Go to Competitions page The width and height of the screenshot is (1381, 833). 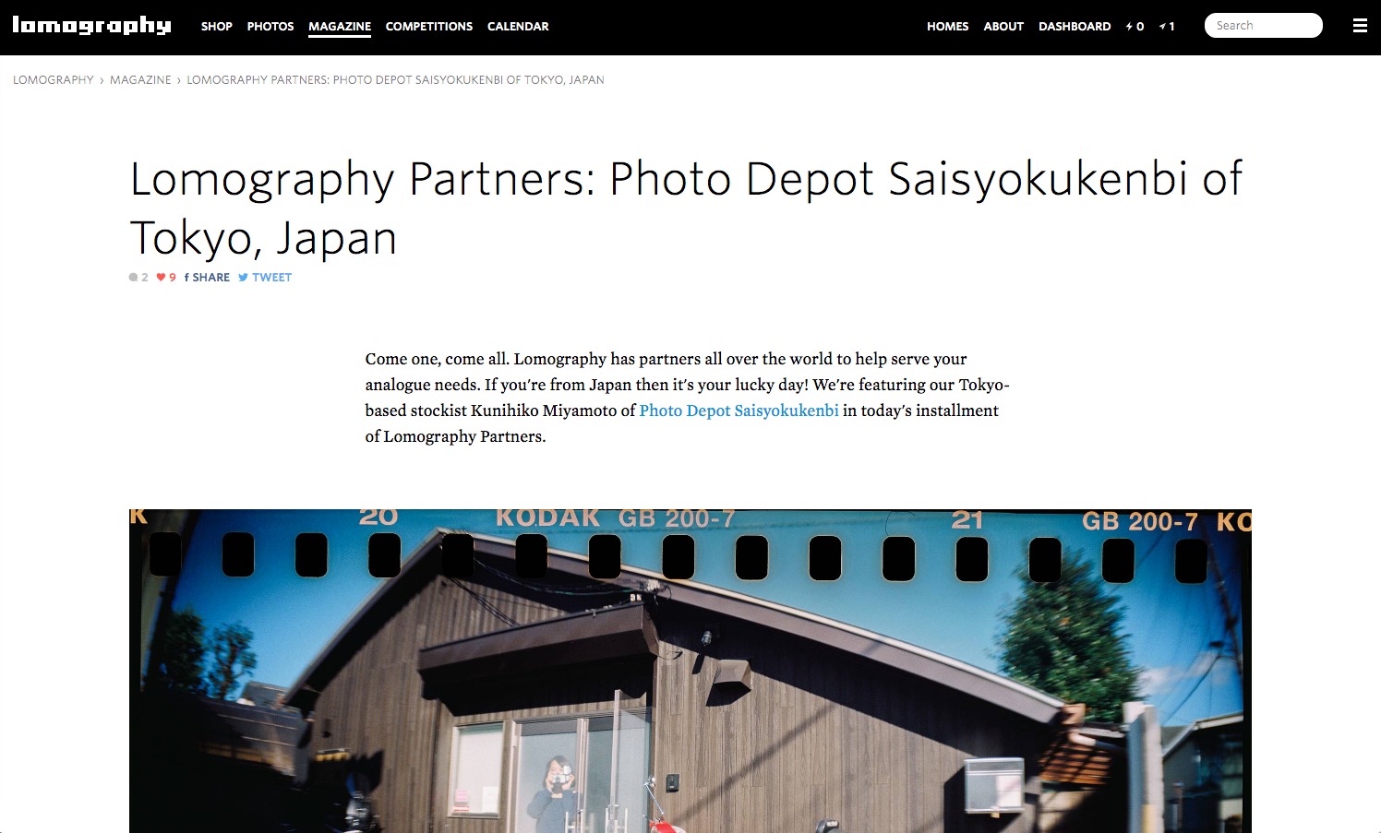click(429, 26)
